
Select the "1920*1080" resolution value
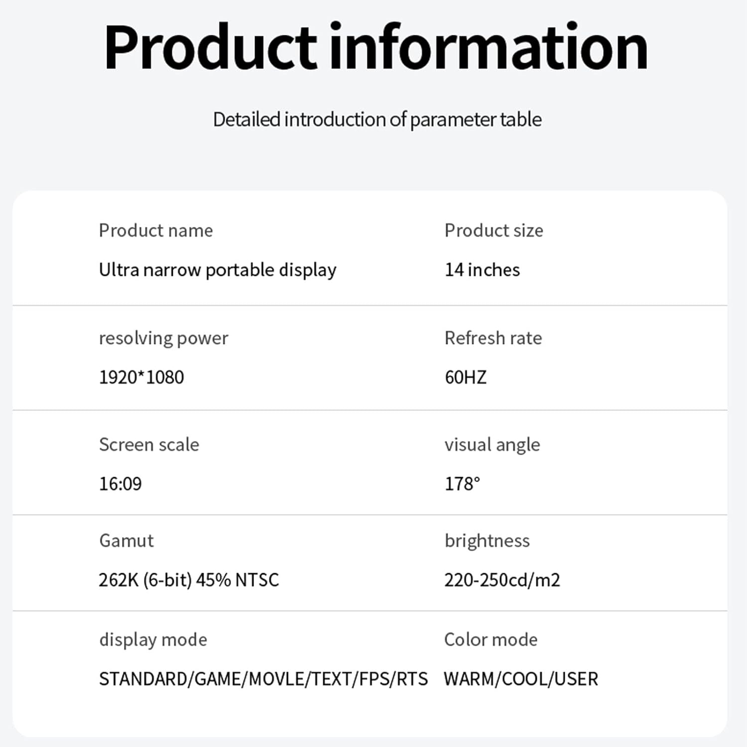click(x=141, y=377)
